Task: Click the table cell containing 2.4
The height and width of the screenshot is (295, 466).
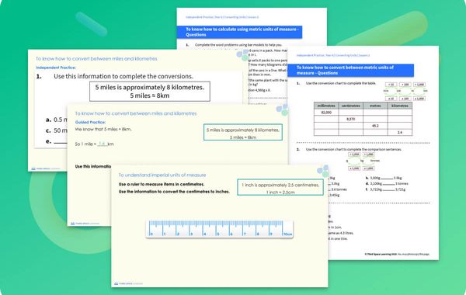Action: [x=400, y=132]
